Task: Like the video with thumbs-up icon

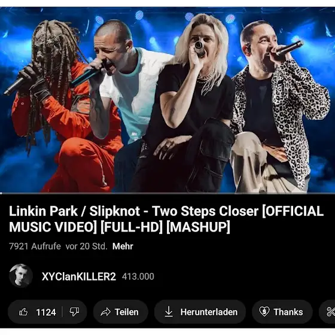Action: 23,312
